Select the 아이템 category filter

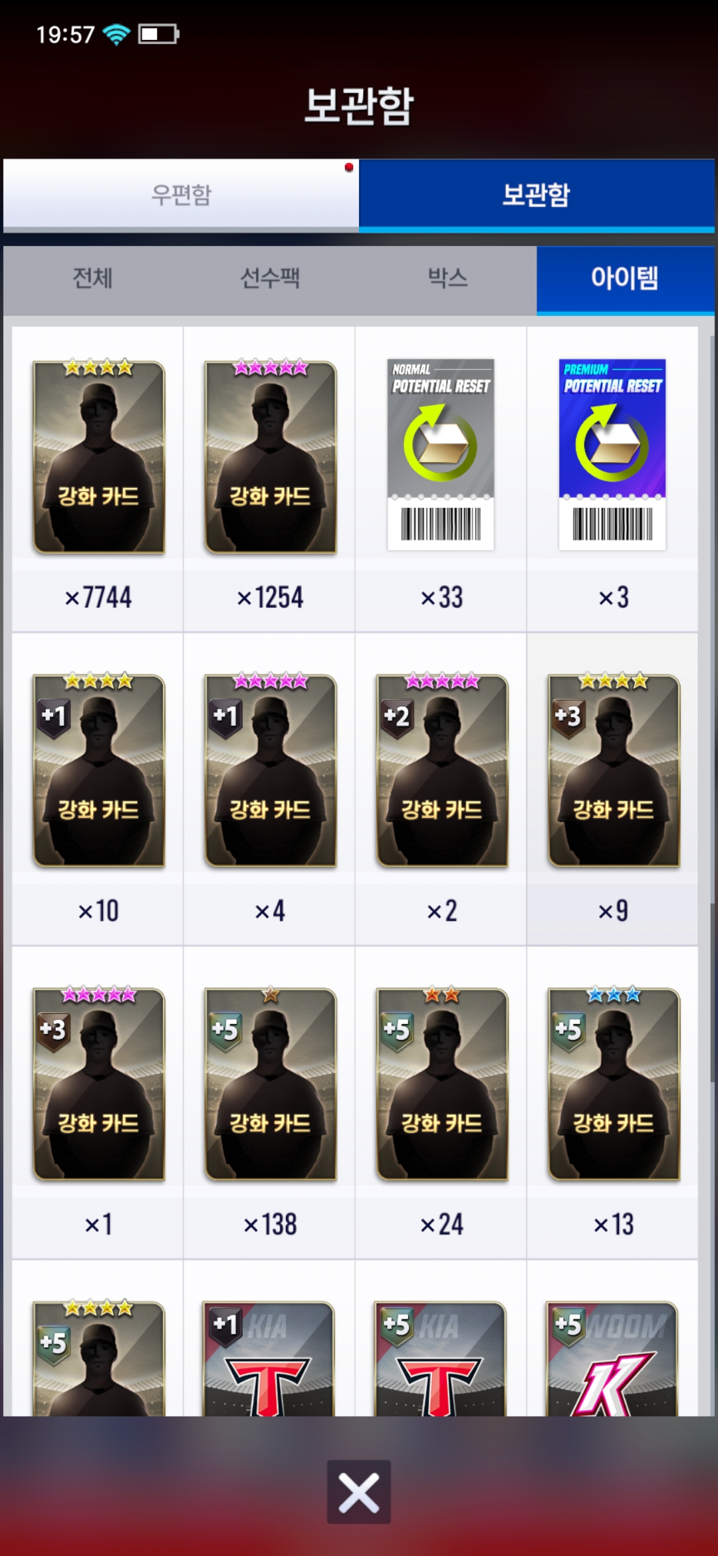[625, 279]
